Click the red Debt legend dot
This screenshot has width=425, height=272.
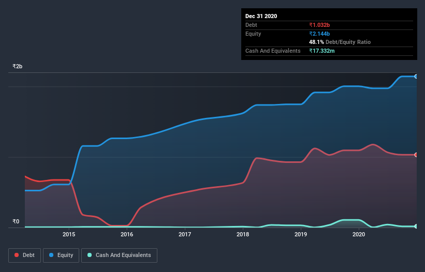click(17, 255)
